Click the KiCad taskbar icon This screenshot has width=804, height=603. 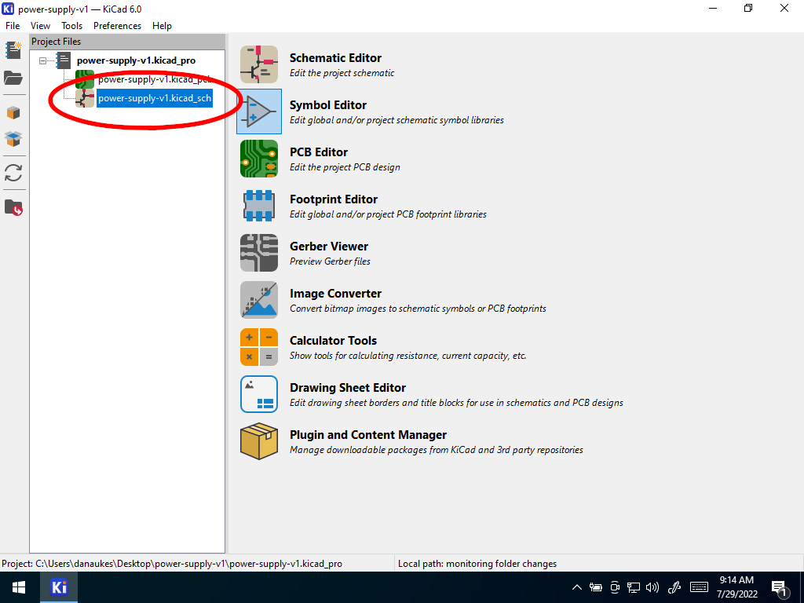pyautogui.click(x=59, y=587)
